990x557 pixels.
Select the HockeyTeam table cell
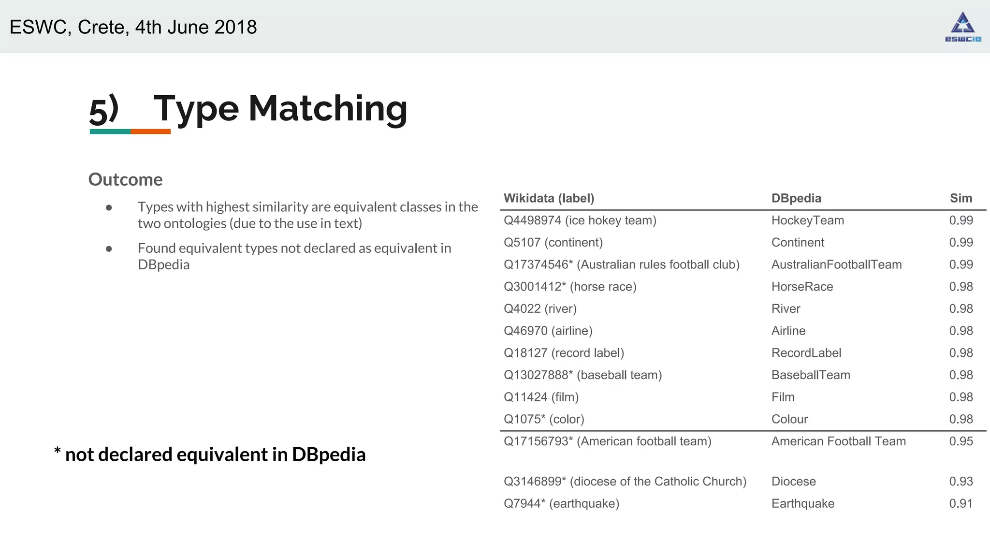pyautogui.click(x=807, y=220)
